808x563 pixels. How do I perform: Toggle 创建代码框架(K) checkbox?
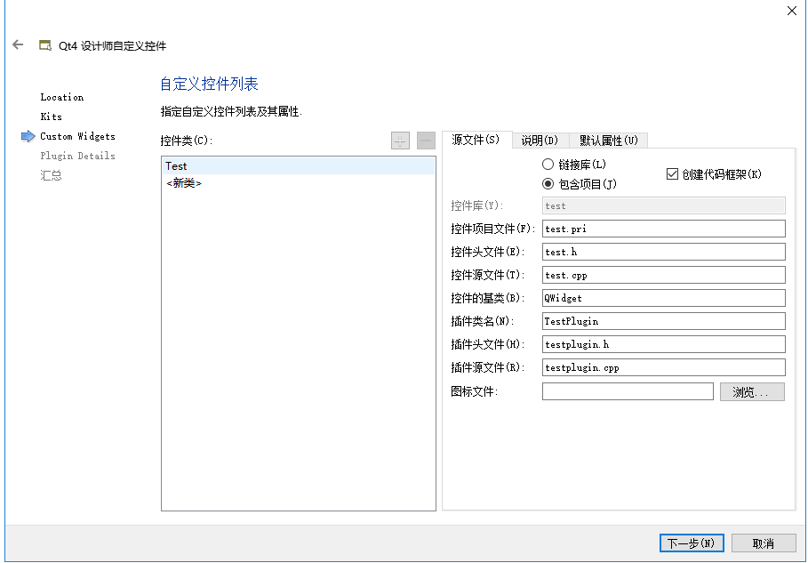click(714, 174)
